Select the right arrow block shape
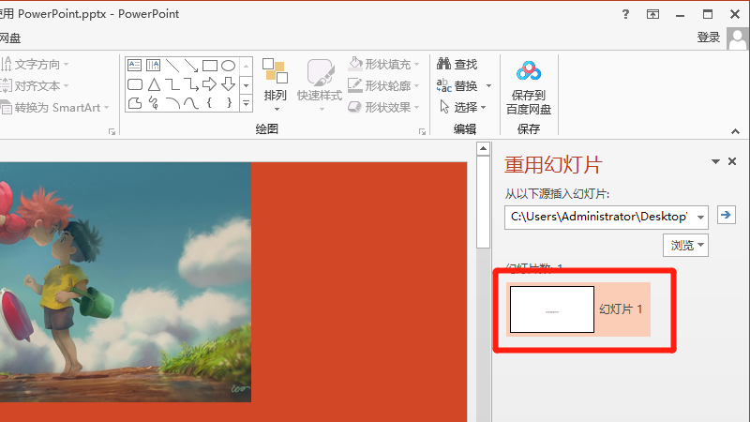Screen dimensions: 750x422 (210, 84)
